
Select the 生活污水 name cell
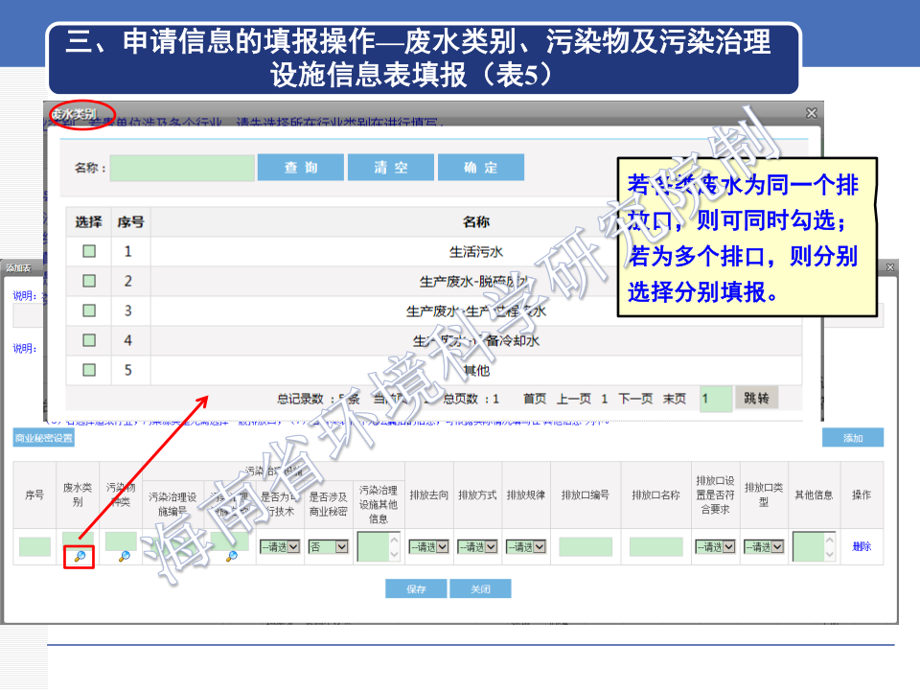click(x=476, y=252)
